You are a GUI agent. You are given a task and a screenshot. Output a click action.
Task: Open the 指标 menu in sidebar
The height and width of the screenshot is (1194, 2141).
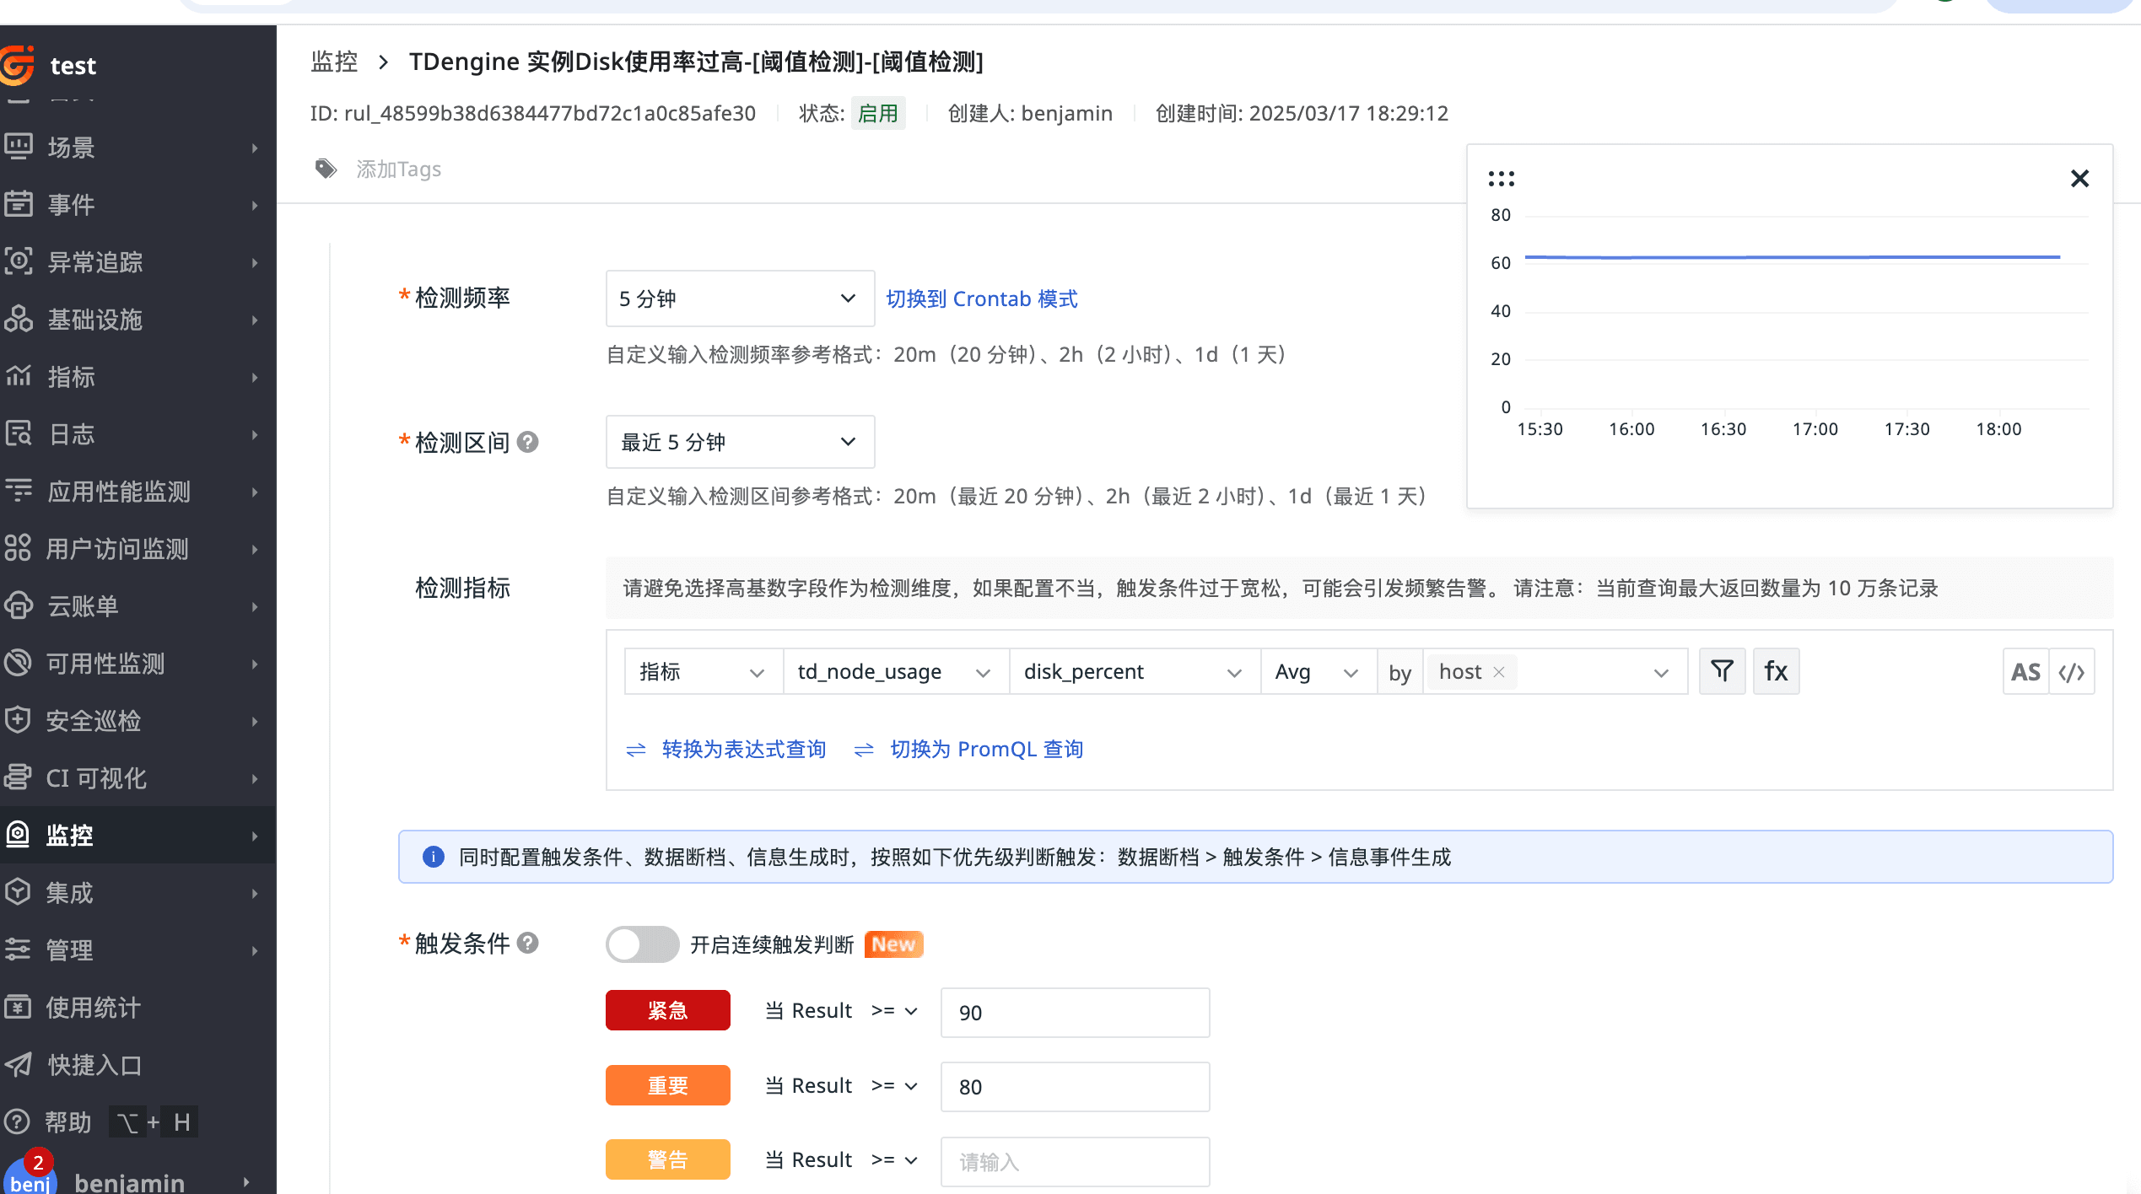coord(138,376)
